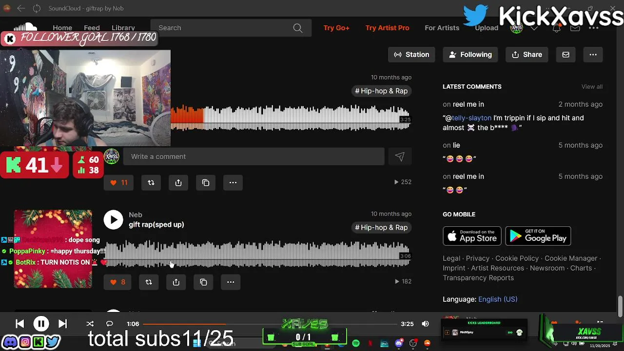This screenshot has width=624, height=351.
Task: Focus the Write a comment field
Action: click(x=253, y=156)
